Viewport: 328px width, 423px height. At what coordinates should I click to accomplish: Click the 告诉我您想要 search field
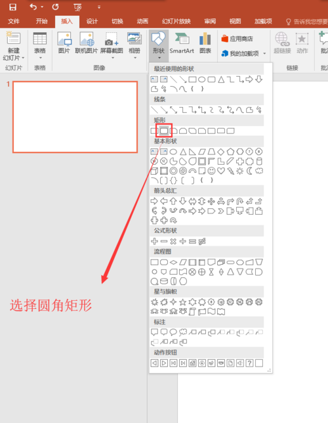(306, 21)
